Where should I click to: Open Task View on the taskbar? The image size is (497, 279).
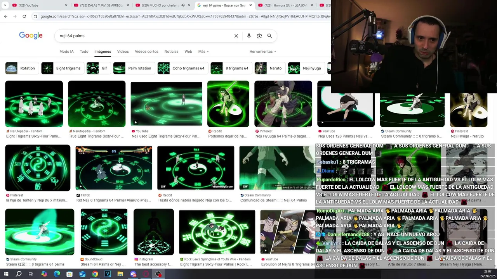click(x=31, y=274)
